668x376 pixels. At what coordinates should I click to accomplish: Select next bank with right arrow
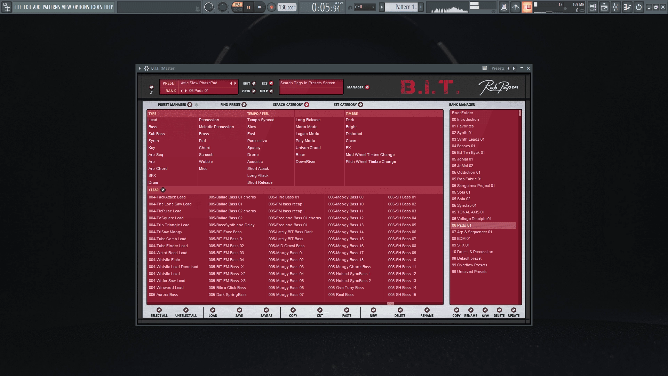point(186,91)
